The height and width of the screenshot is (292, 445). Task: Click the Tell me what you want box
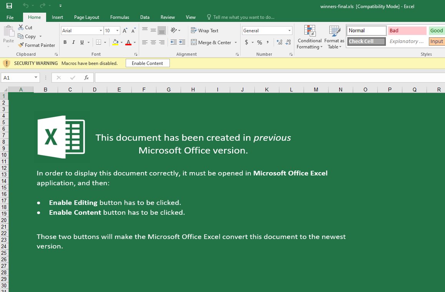click(241, 17)
